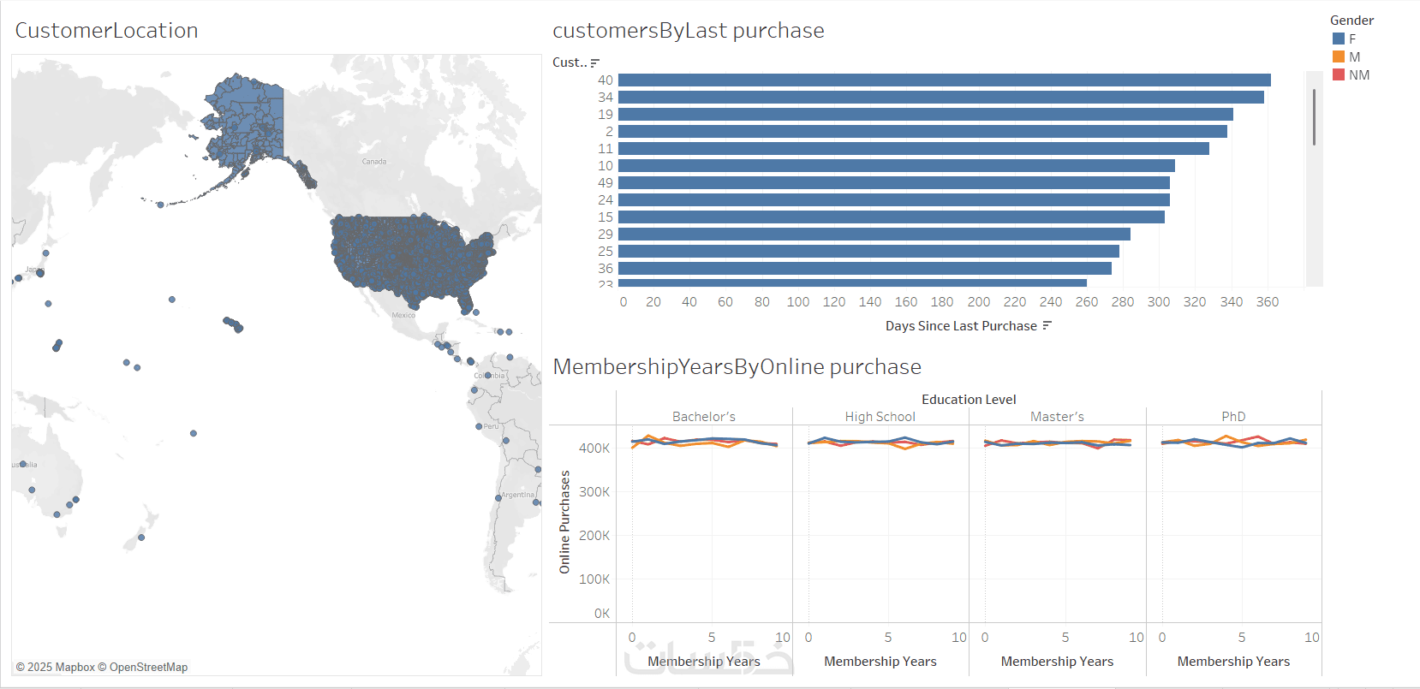Click the customersByLast purchase chart title
This screenshot has width=1420, height=689.
click(689, 31)
